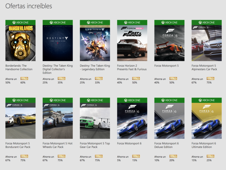The width and height of the screenshot is (226, 170).
Task: Click Destiny Taken King Digital Collector's Edition title
Action: pos(58,69)
